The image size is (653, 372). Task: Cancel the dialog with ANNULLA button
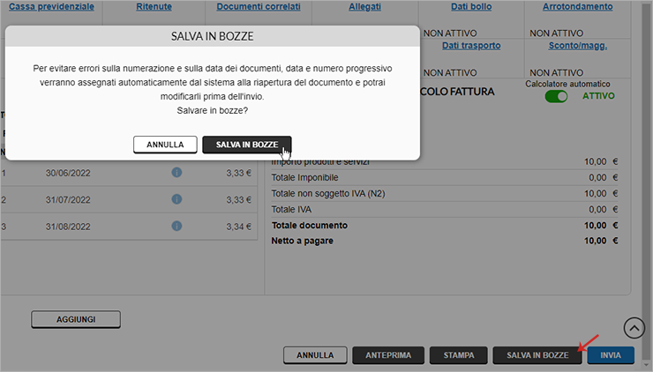pos(165,145)
